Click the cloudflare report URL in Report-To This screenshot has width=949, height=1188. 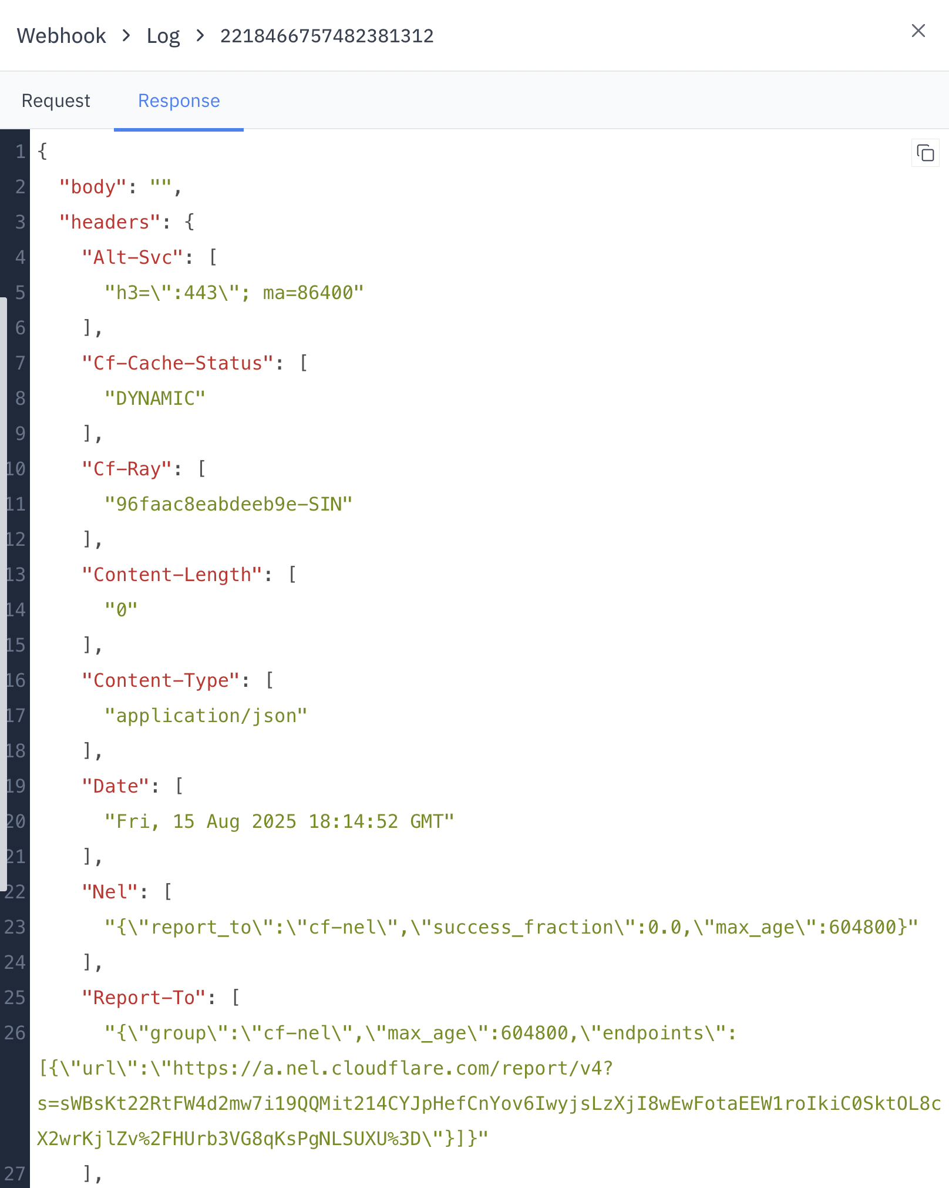(388, 1068)
